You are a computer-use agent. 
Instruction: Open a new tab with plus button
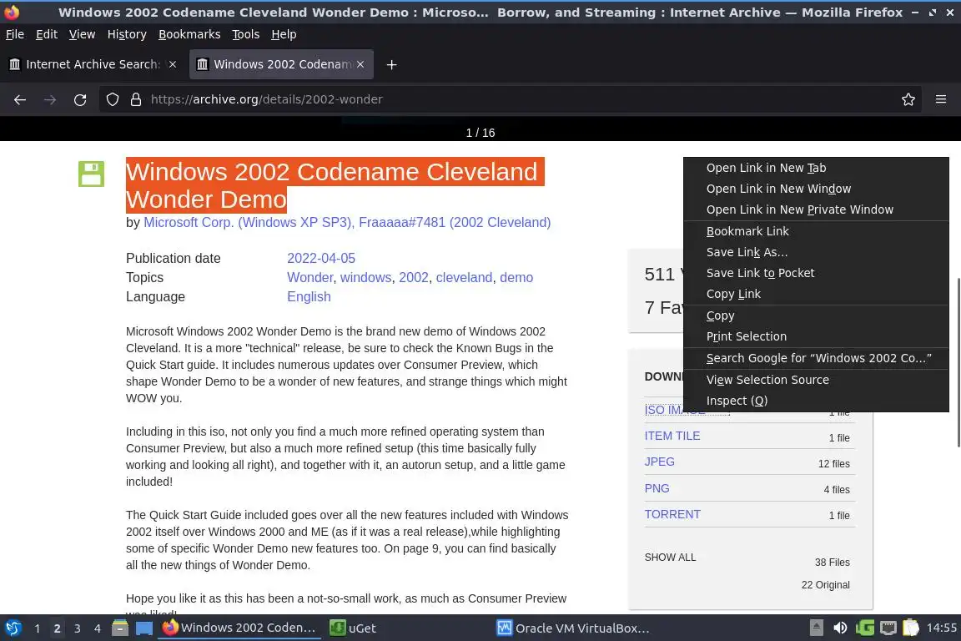click(391, 64)
